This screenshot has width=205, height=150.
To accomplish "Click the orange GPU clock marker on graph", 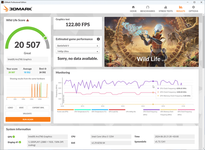I will pyautogui.click(x=153, y=92).
